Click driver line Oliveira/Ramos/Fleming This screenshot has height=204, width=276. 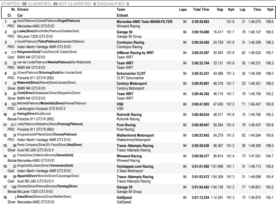(47, 186)
